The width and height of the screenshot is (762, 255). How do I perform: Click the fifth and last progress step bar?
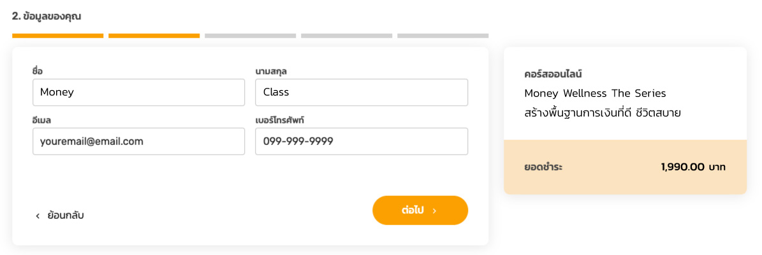tap(443, 36)
